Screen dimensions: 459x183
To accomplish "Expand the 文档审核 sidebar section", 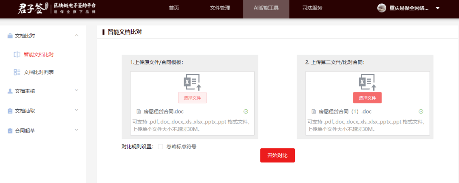I will click(76, 91).
